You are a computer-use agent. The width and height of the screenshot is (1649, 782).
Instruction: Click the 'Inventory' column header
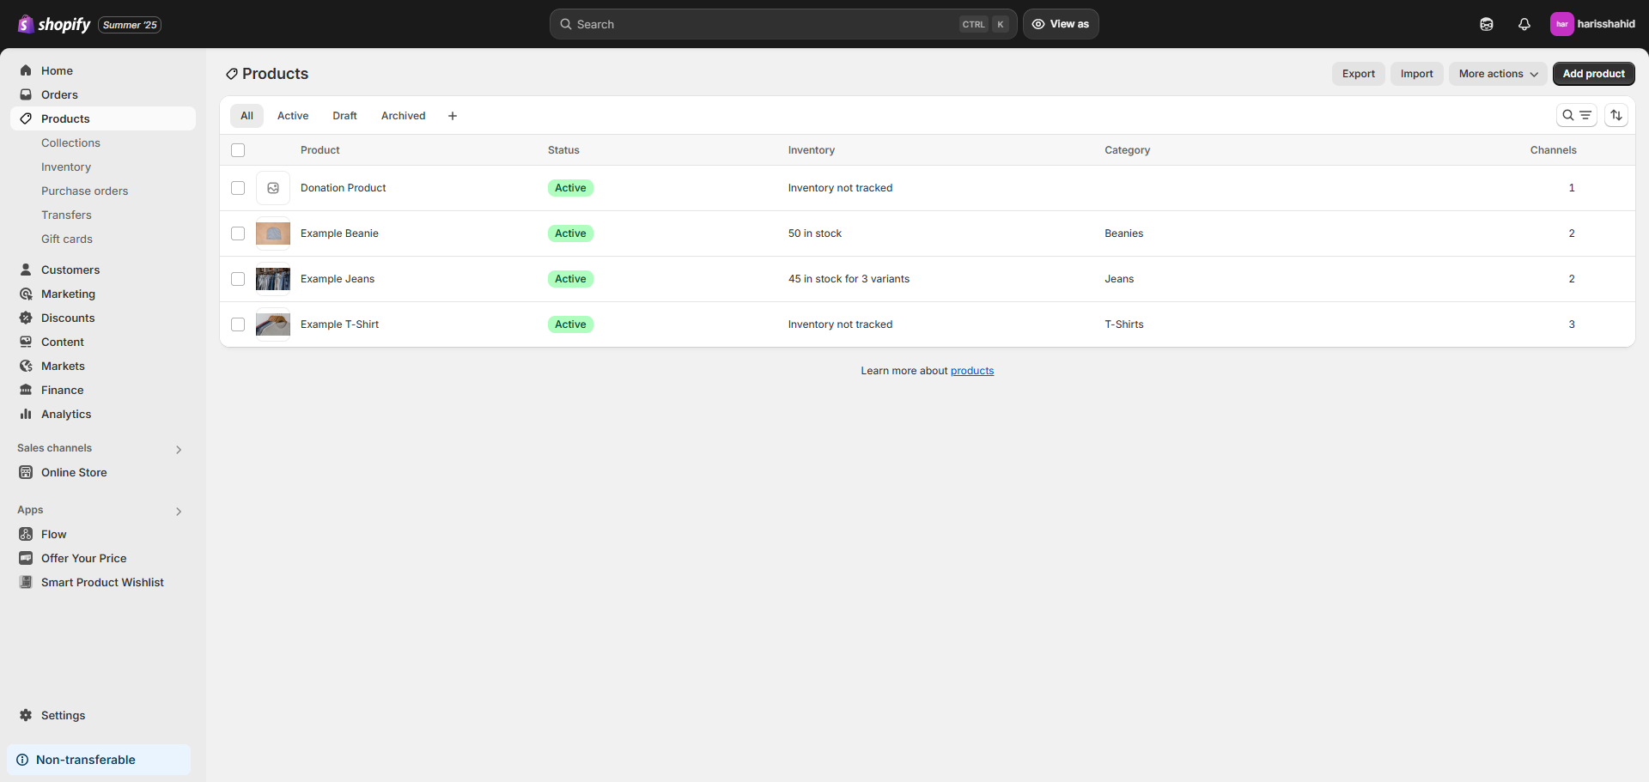811,150
